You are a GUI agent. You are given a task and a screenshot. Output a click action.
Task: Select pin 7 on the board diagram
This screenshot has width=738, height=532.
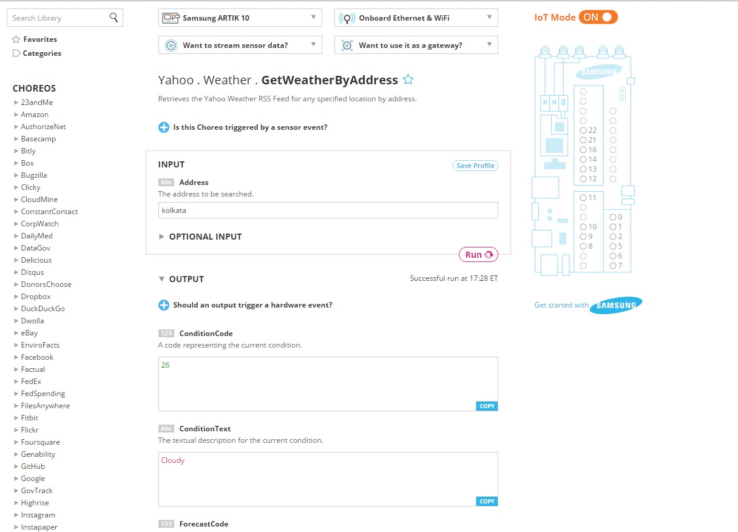point(613,266)
